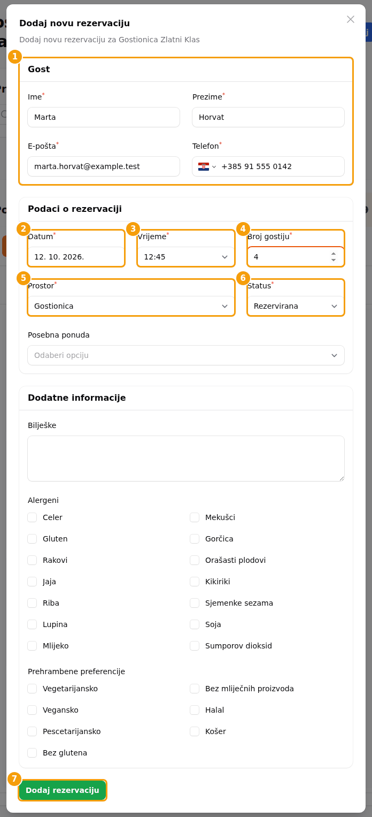Submit with the Dodaj rezervaciju button
This screenshot has width=372, height=817.
coord(63,790)
